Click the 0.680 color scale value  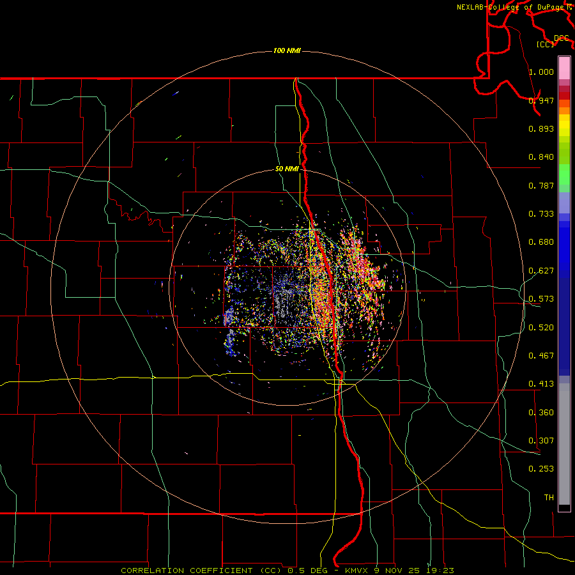(541, 242)
